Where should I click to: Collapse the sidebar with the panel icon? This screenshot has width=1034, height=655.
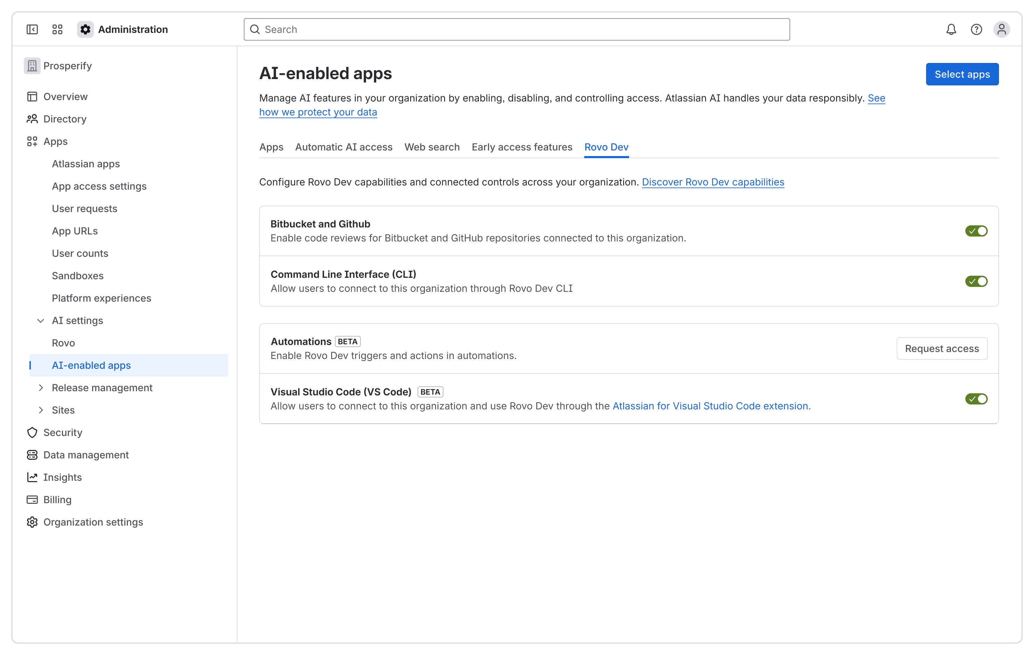click(x=32, y=29)
